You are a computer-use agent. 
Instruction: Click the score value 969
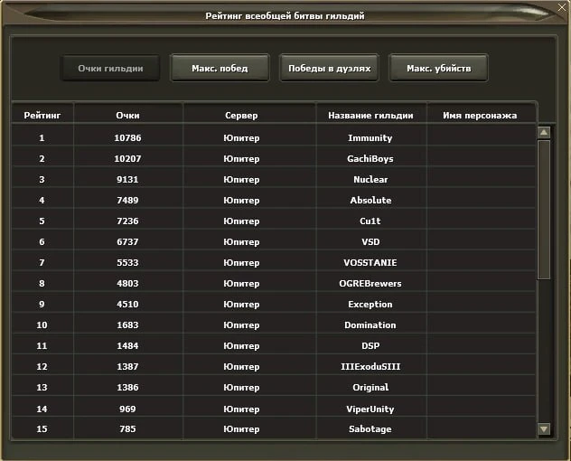tap(127, 409)
